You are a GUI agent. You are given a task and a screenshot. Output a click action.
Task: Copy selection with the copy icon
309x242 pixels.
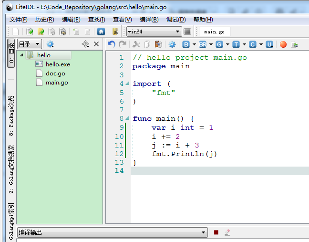pos(147,44)
